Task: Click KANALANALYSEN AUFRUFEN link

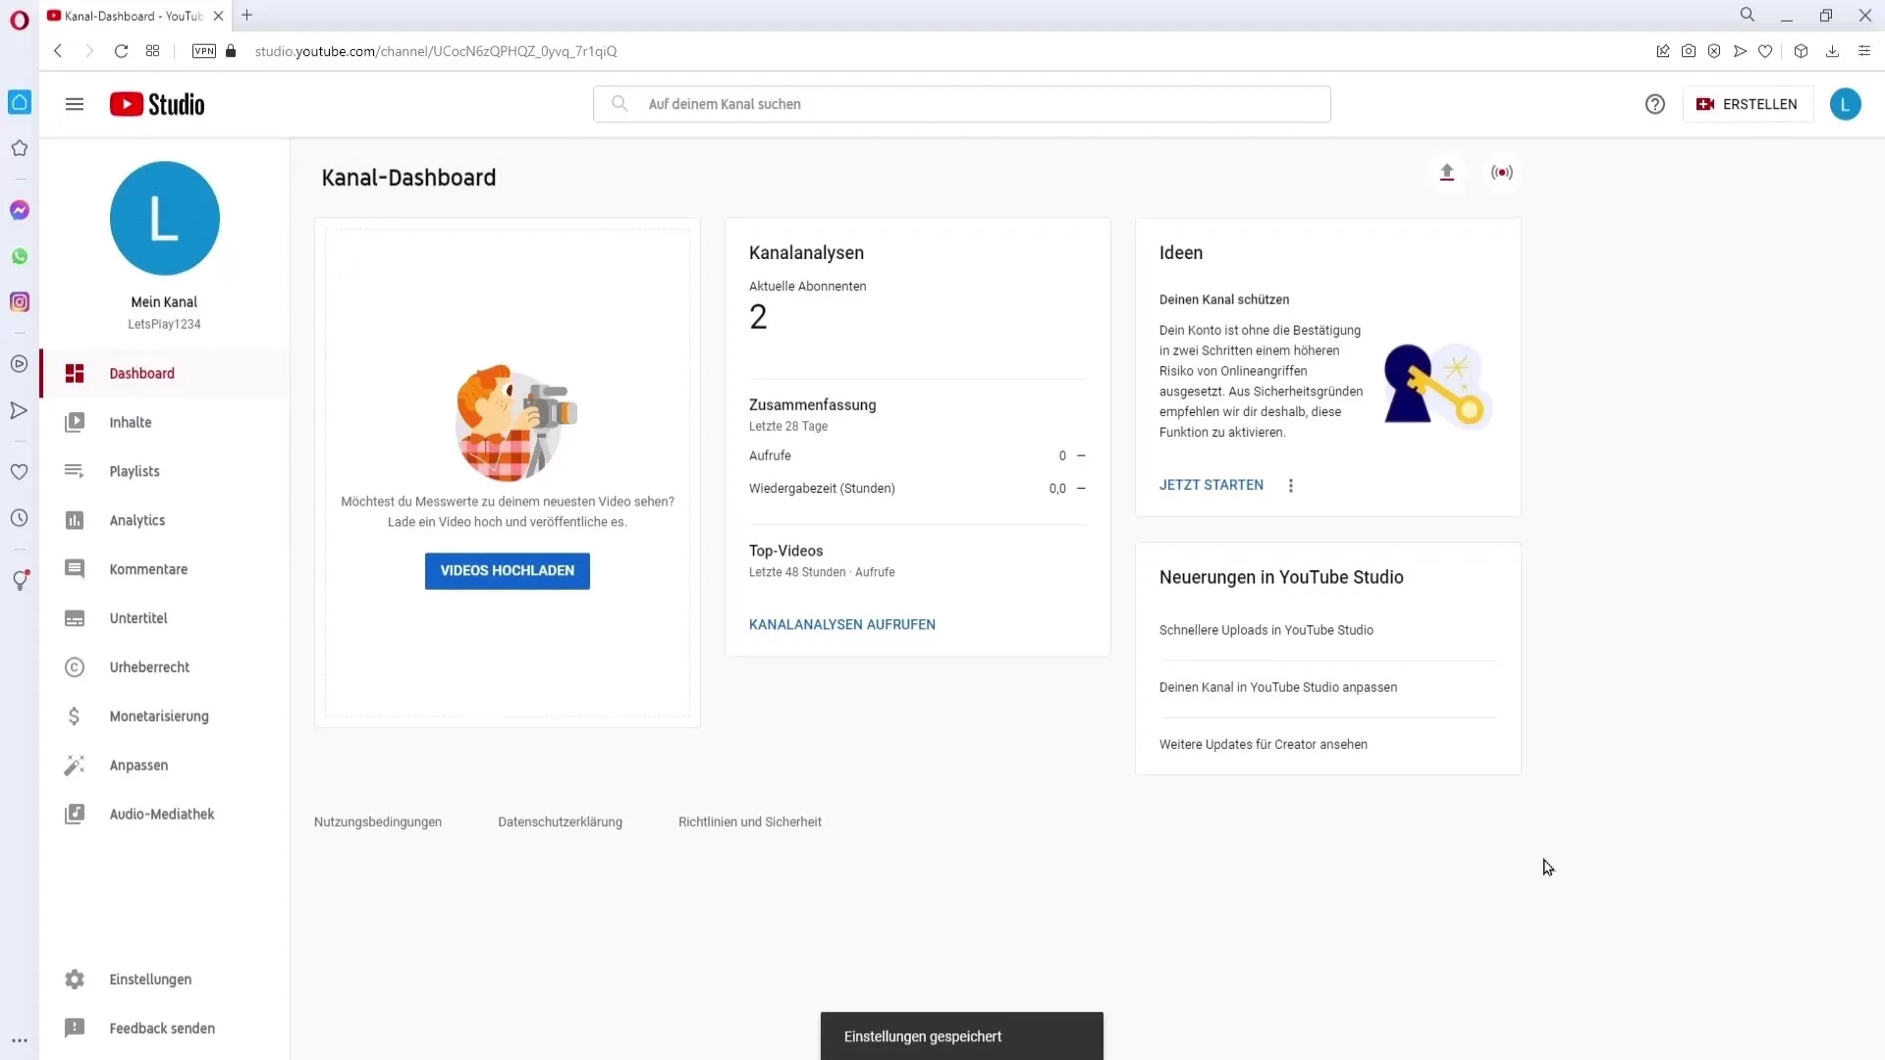Action: coord(841,624)
